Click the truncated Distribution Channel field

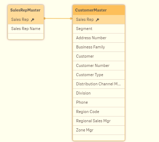click(x=98, y=84)
